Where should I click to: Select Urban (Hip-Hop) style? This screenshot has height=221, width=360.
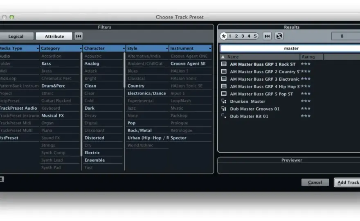tap(147, 138)
